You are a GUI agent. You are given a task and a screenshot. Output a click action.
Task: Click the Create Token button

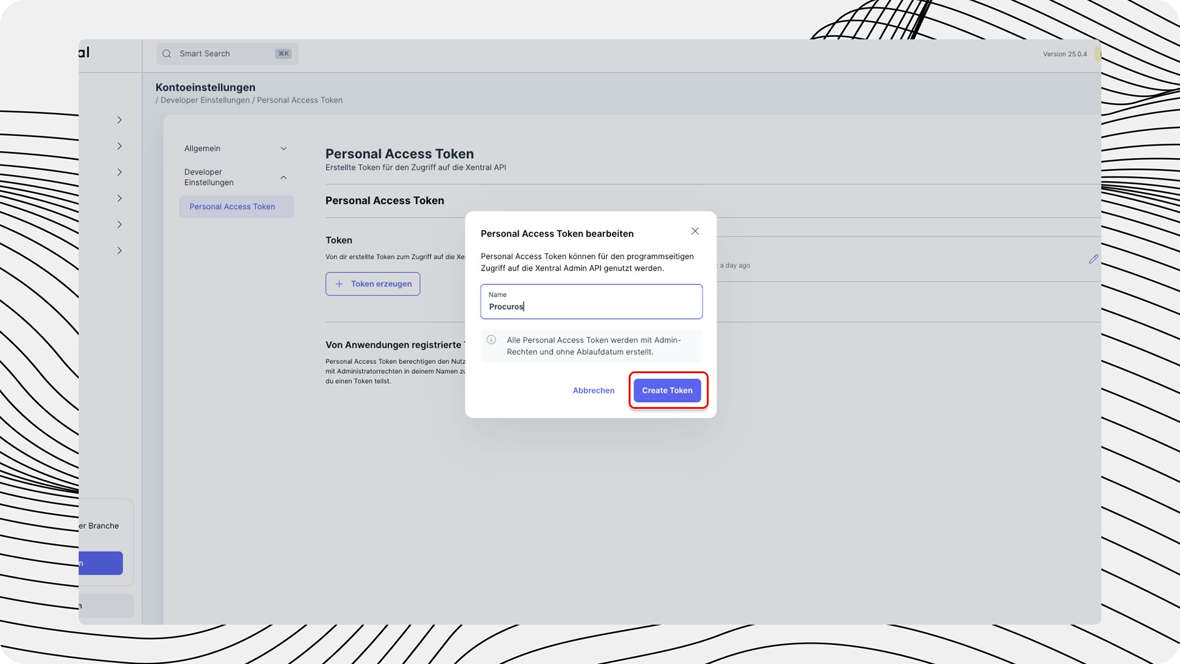(667, 390)
